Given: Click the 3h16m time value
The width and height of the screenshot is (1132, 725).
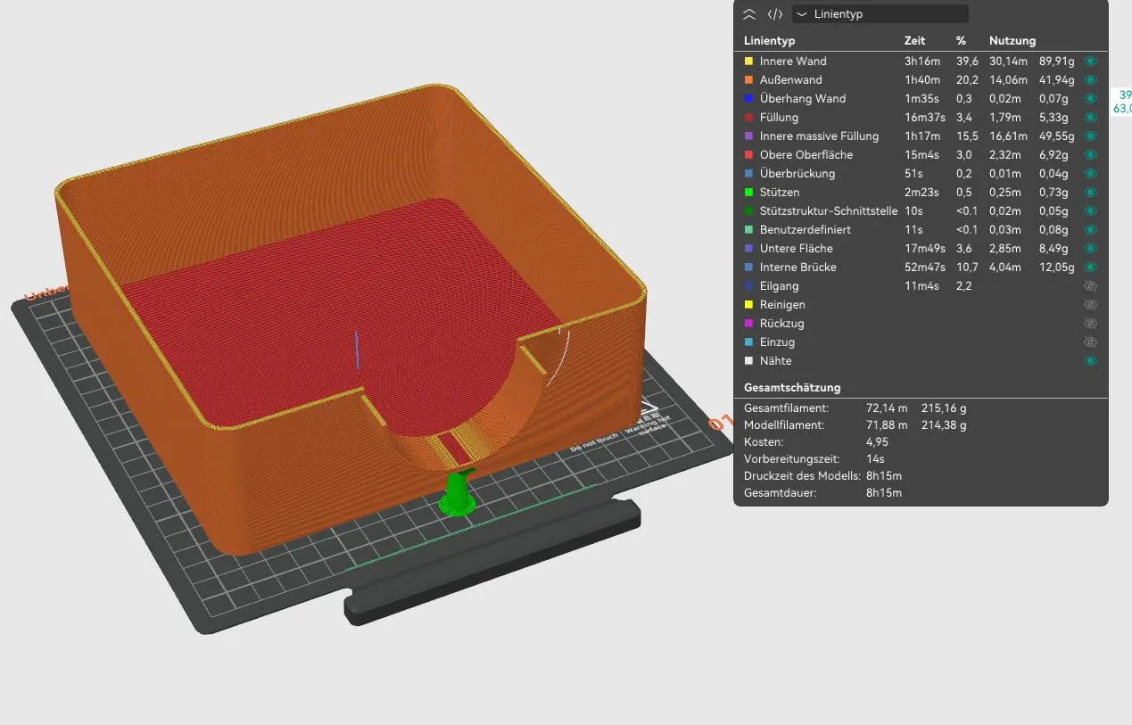Looking at the screenshot, I should [921, 62].
